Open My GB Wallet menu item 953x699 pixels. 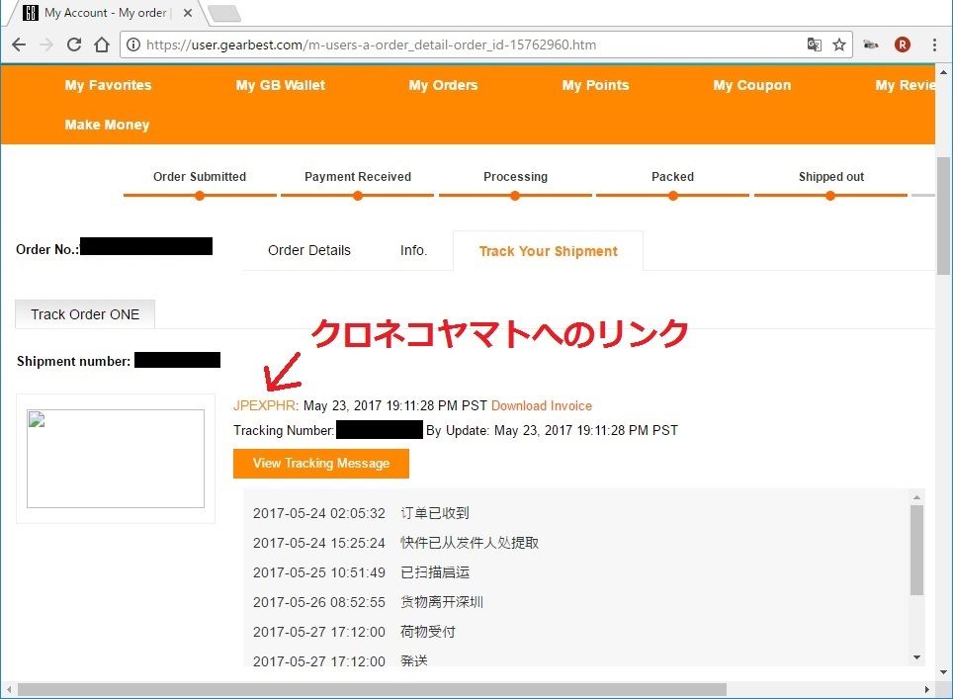(x=280, y=85)
